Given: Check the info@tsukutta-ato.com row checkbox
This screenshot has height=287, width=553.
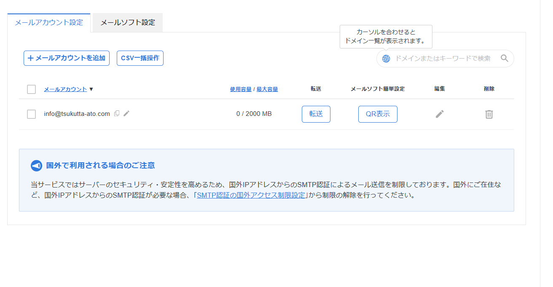Looking at the screenshot, I should (31, 114).
